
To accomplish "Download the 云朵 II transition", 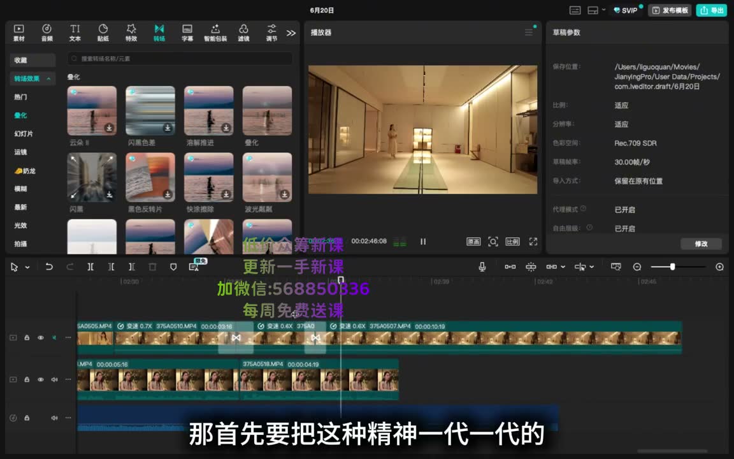I will pyautogui.click(x=109, y=128).
